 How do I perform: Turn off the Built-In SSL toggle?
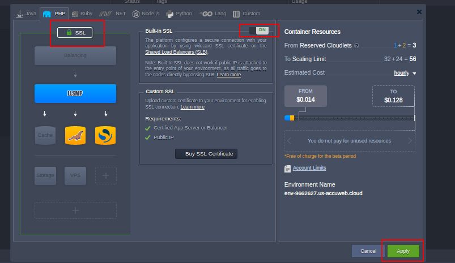(258, 30)
